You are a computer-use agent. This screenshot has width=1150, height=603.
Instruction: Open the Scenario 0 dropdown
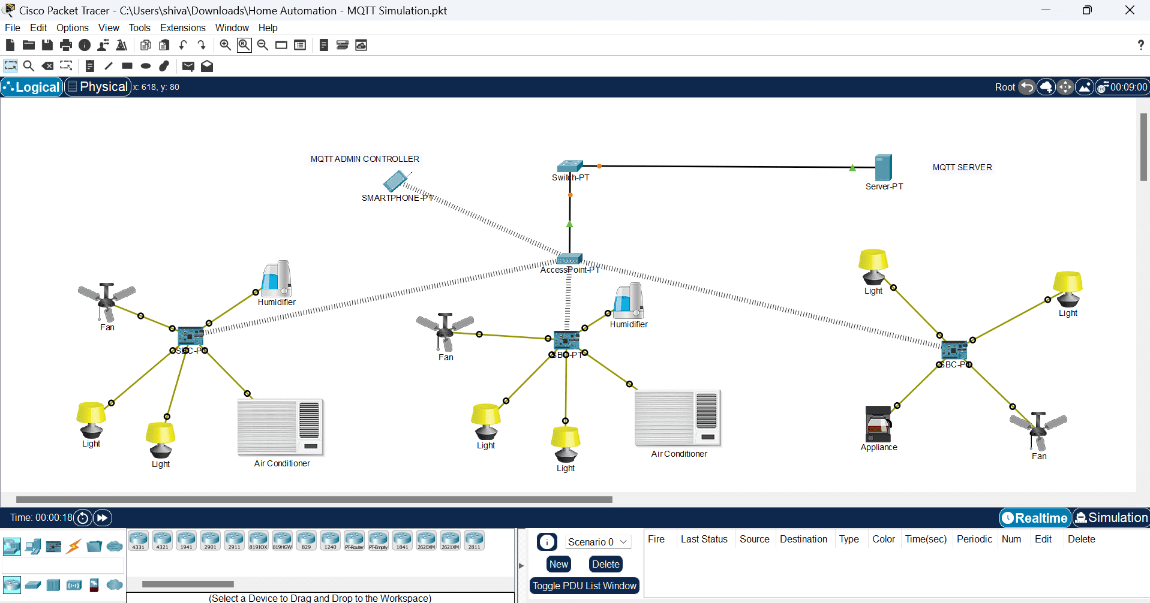pyautogui.click(x=597, y=542)
